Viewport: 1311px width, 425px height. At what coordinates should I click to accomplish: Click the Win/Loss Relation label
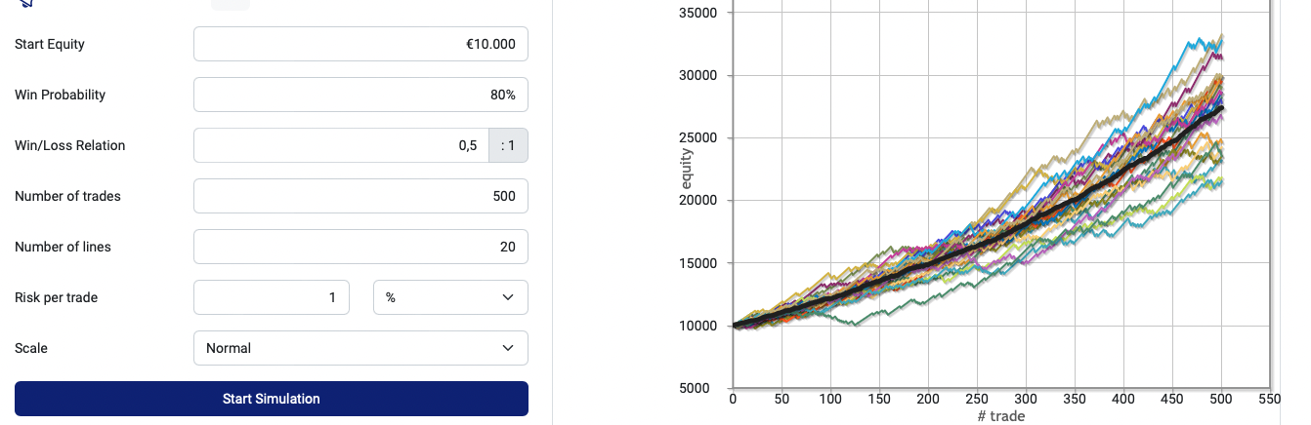click(69, 145)
